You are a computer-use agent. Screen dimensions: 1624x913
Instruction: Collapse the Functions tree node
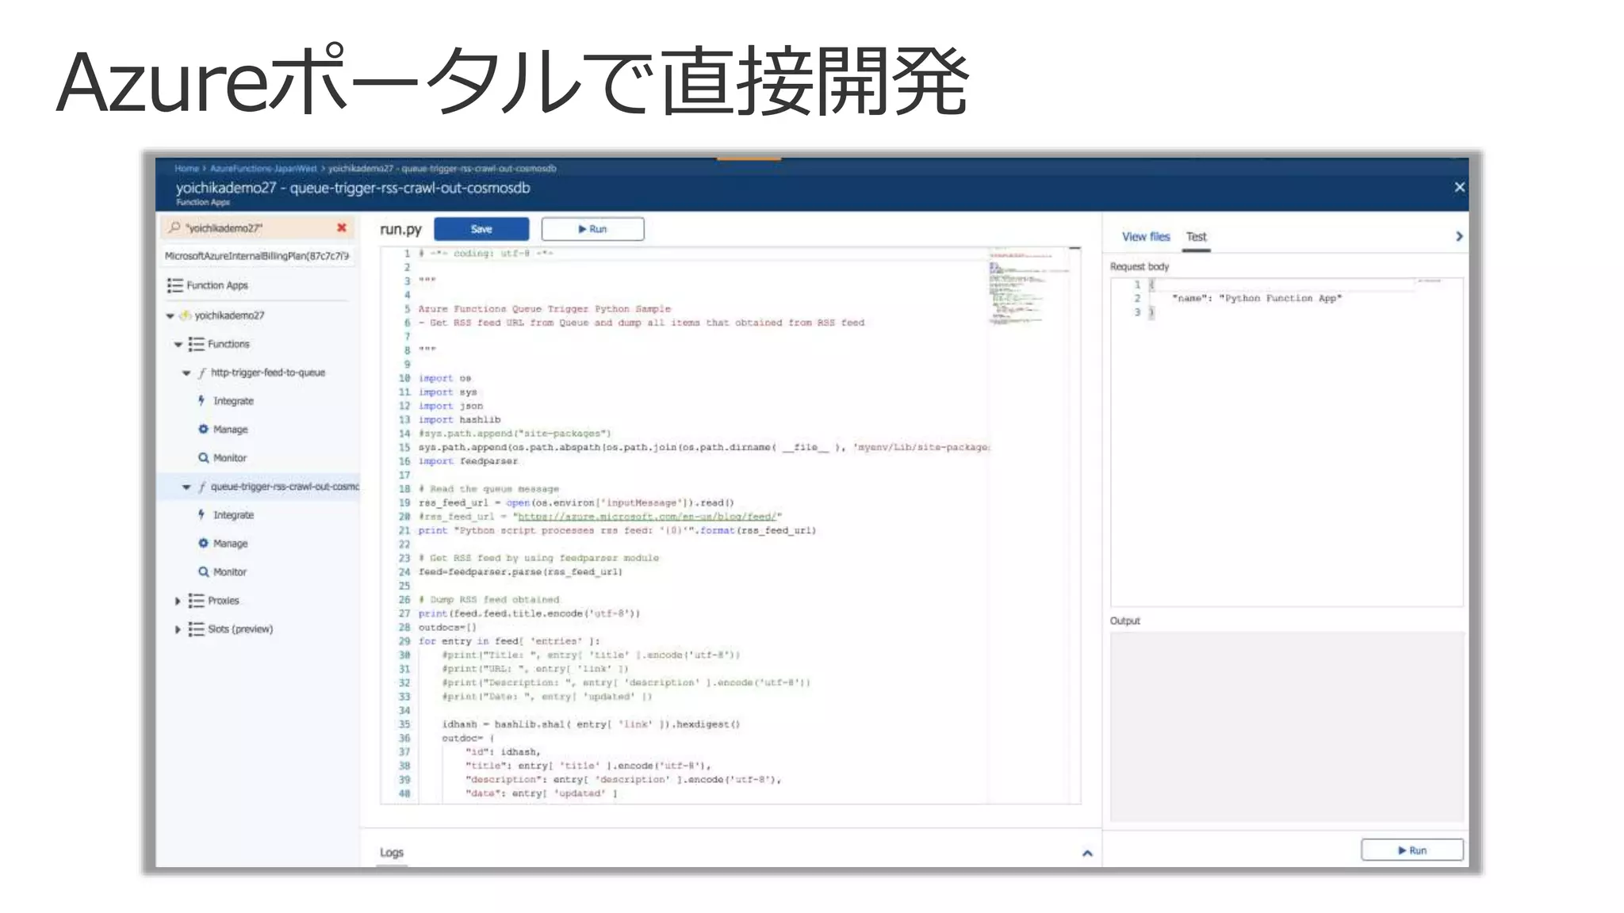(178, 344)
